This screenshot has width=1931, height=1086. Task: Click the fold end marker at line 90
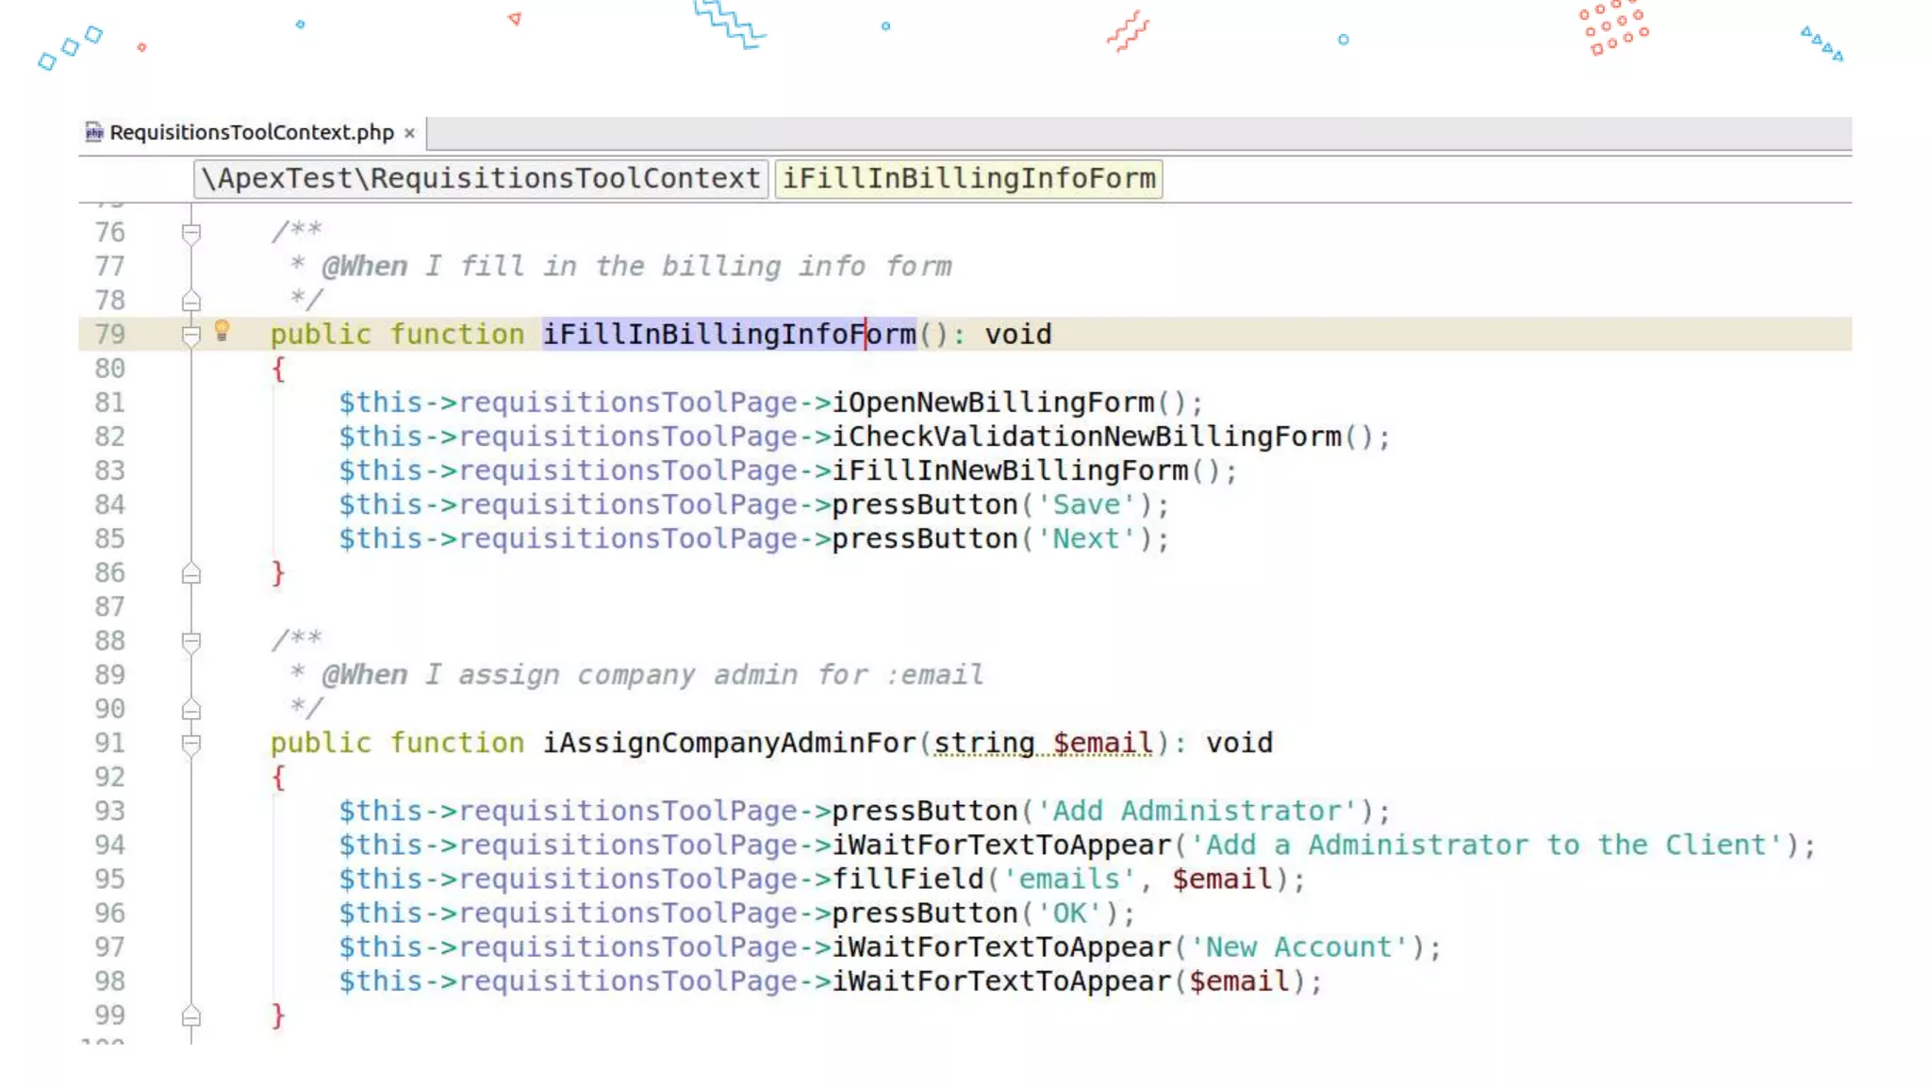(191, 709)
